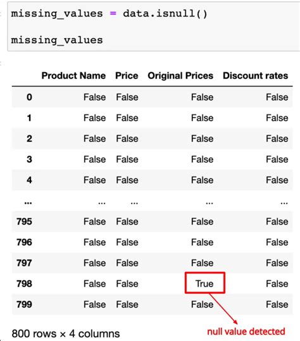
Task: Click the Discount rates column header
Action: (x=256, y=76)
